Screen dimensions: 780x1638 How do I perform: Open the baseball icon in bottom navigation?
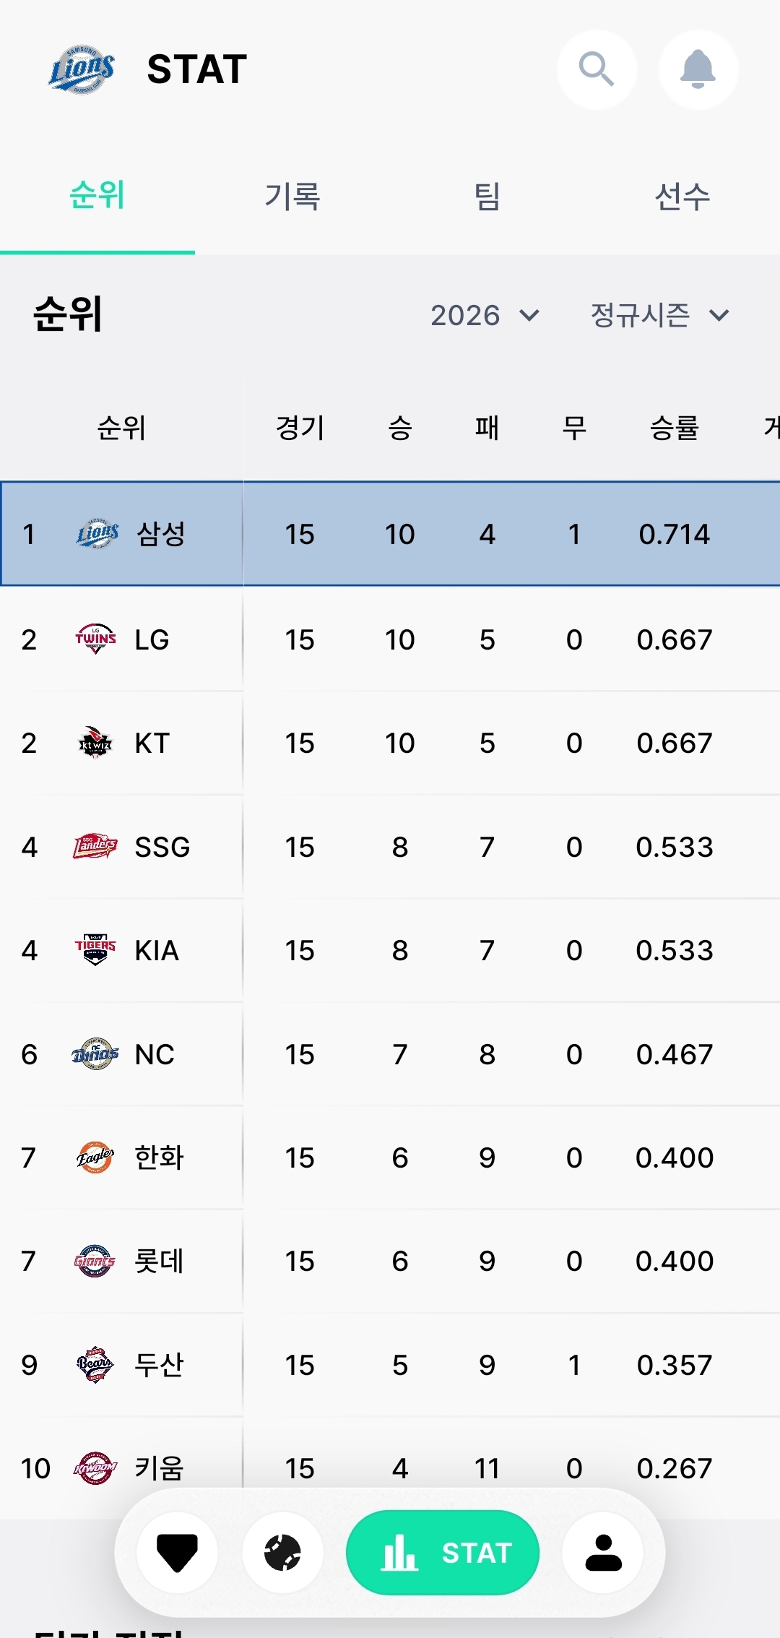tap(282, 1552)
